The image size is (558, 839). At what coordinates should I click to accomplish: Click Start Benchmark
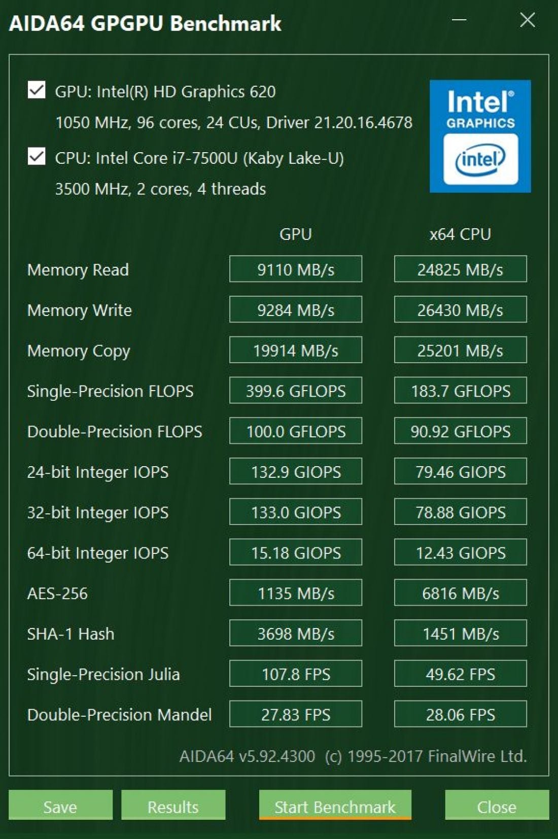click(335, 806)
